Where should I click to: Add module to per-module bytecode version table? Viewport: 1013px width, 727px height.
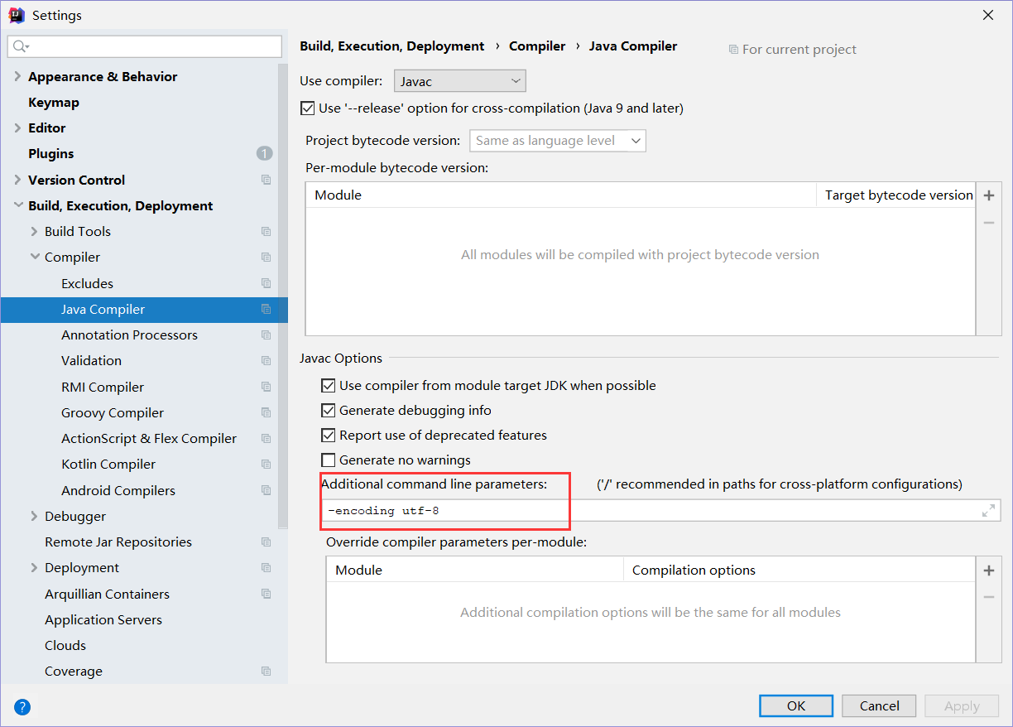click(988, 196)
